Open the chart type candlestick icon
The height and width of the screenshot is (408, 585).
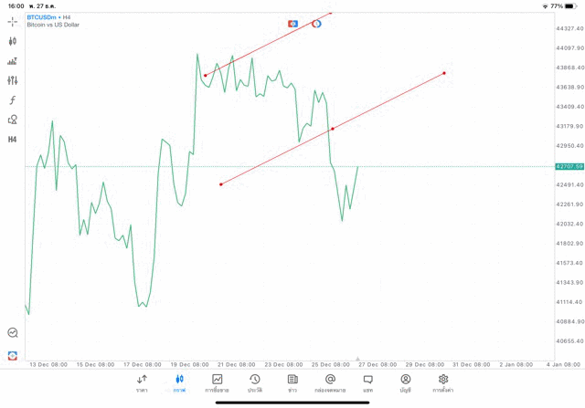pos(13,41)
